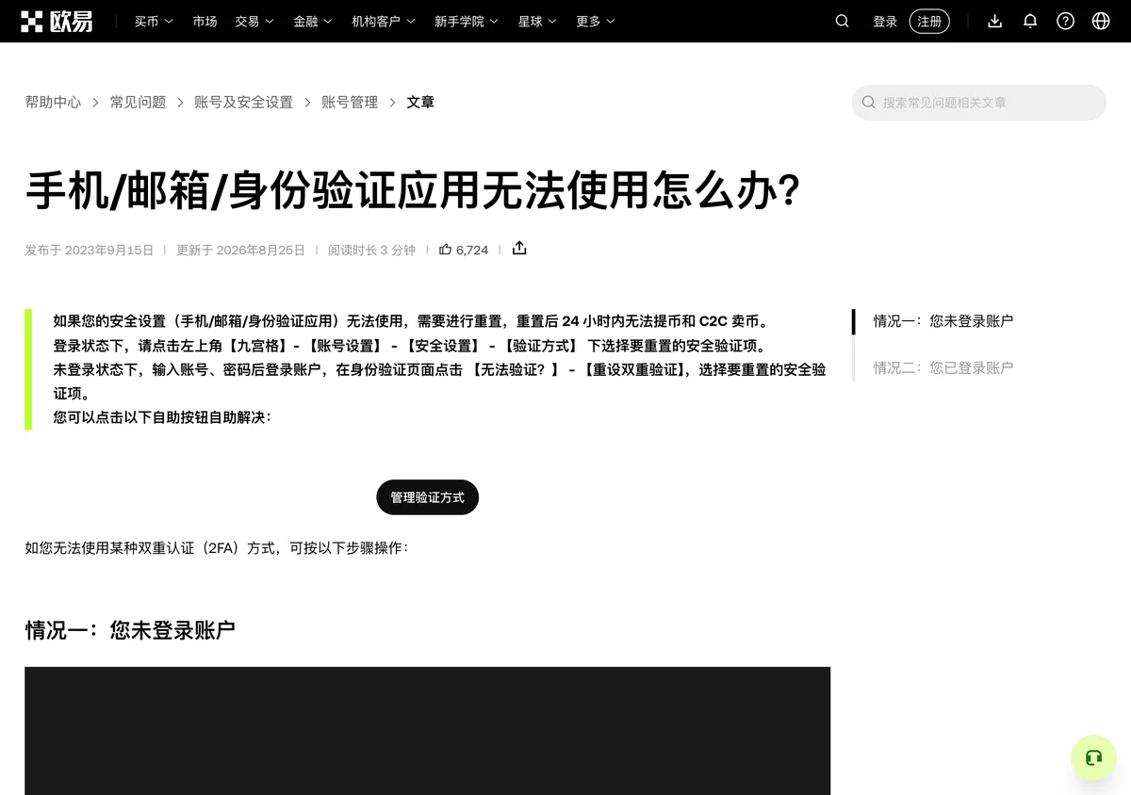Image resolution: width=1131 pixels, height=795 pixels.
Task: Click the dark video area under 情况一
Action: coord(427,731)
